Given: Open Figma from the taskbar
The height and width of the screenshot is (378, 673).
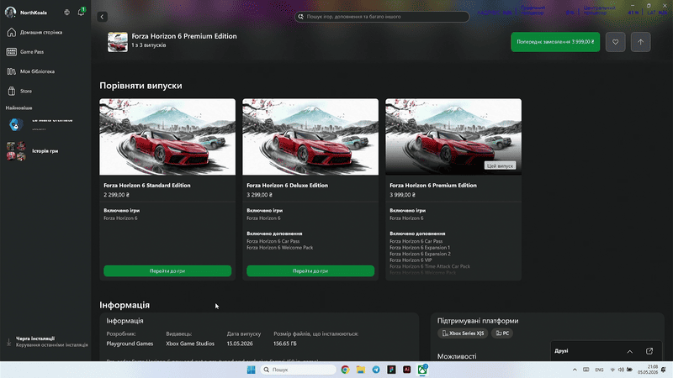Looking at the screenshot, I should (391, 370).
